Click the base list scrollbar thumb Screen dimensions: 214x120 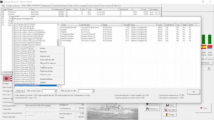[58, 43]
